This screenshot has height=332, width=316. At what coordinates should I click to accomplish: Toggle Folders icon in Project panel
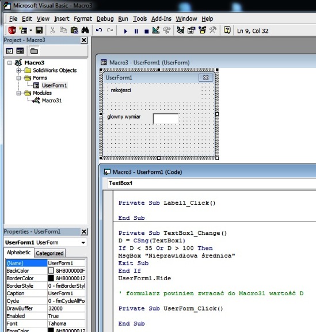[x=34, y=51]
